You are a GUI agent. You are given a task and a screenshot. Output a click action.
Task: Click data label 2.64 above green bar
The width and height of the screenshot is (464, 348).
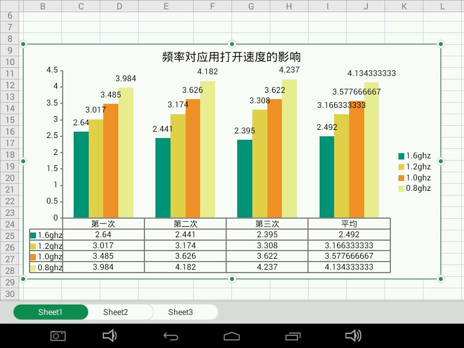pos(81,122)
